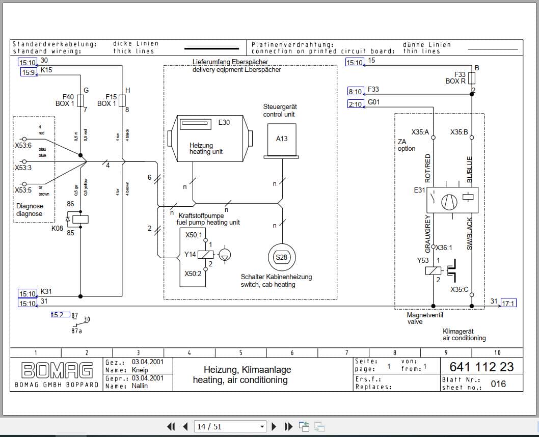
Task: Click the text 'heating, air conditioning'
Action: [x=240, y=380]
